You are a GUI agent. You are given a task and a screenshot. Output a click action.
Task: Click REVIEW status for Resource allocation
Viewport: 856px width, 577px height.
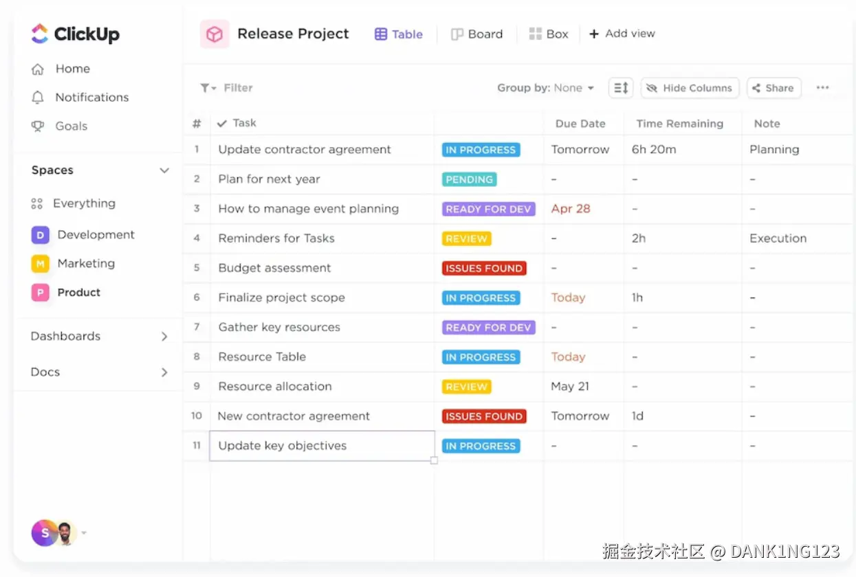coord(466,387)
